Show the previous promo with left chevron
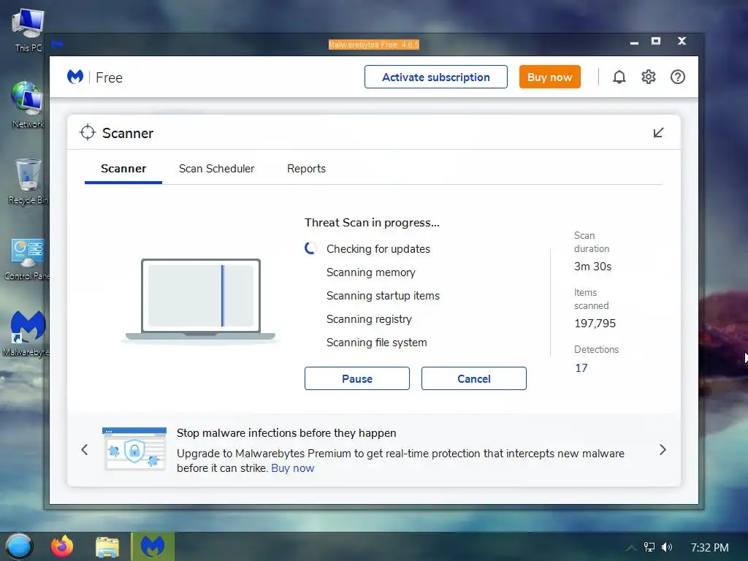 pyautogui.click(x=85, y=449)
